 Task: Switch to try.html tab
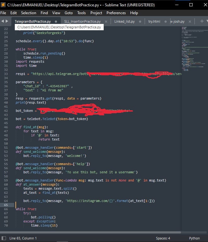(x=154, y=21)
